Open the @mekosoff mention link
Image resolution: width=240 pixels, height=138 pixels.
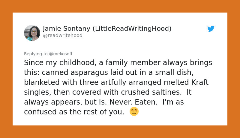(61, 54)
